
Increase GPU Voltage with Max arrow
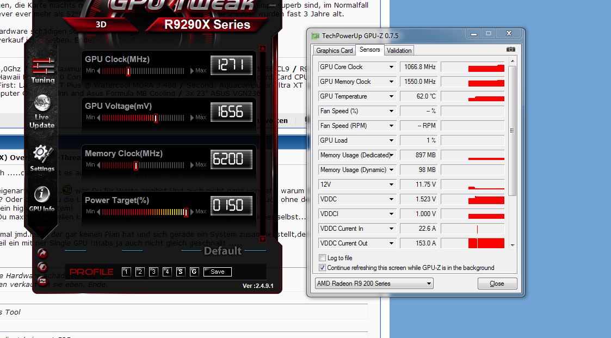tap(192, 118)
